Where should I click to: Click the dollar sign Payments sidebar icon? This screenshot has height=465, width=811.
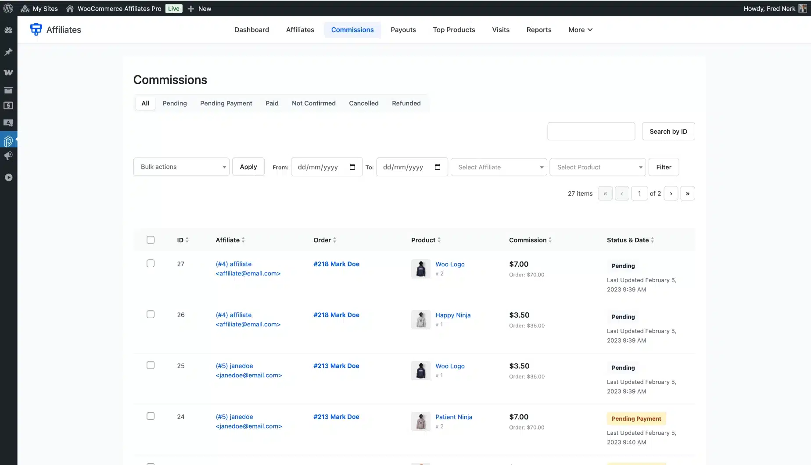point(8,106)
